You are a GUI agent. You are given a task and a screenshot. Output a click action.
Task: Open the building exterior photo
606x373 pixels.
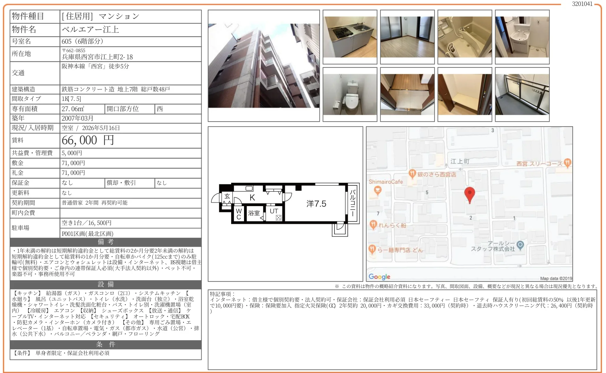(264, 66)
